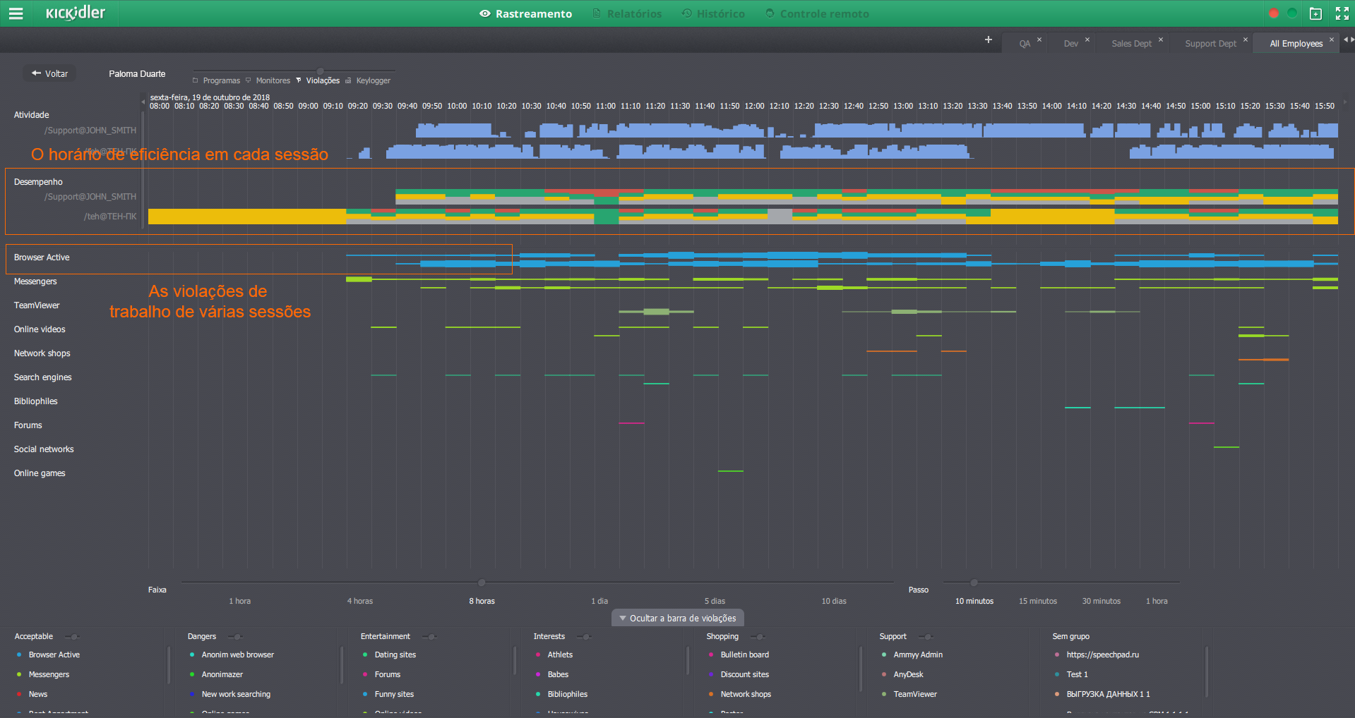Viewport: 1355px width, 718px height.
Task: Open the hamburger main menu
Action: pyautogui.click(x=16, y=13)
